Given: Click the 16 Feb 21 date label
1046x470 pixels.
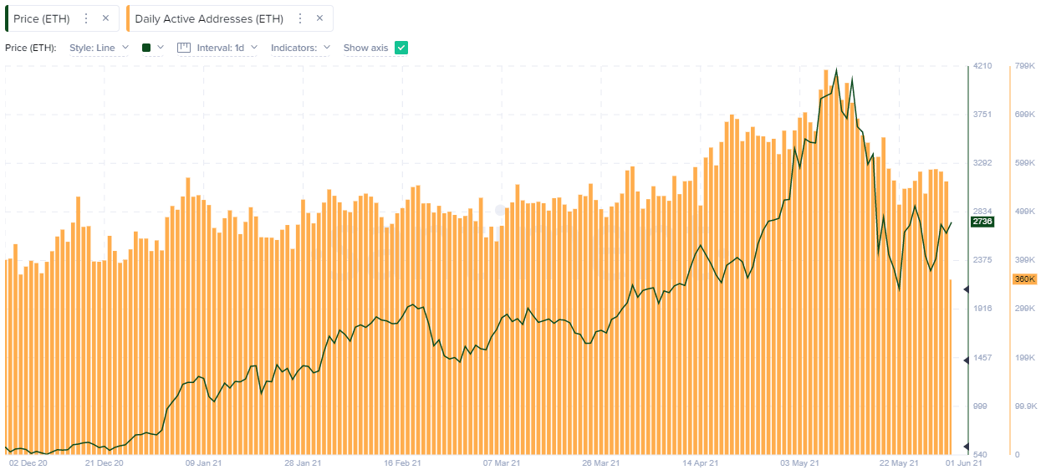Looking at the screenshot, I should tap(402, 462).
